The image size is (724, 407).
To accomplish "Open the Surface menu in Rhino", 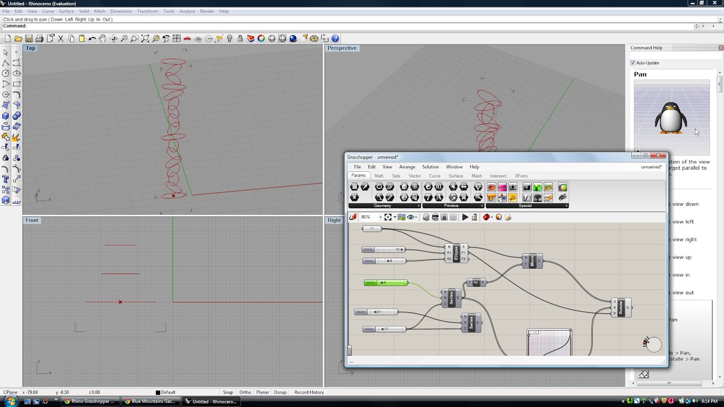I will coord(67,11).
